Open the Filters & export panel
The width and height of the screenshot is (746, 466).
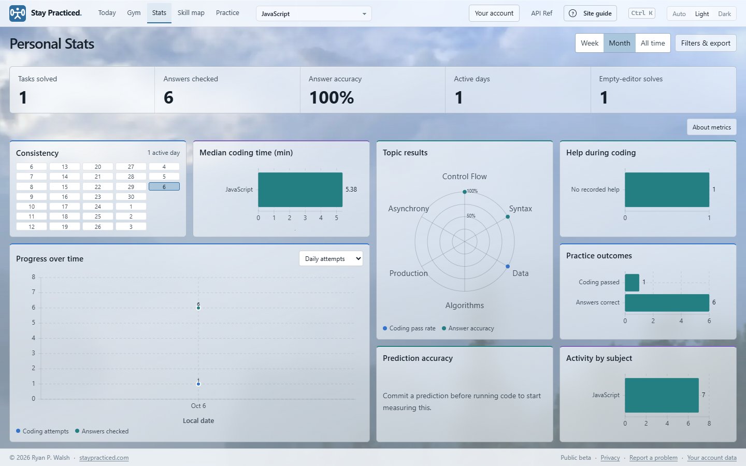pyautogui.click(x=706, y=43)
